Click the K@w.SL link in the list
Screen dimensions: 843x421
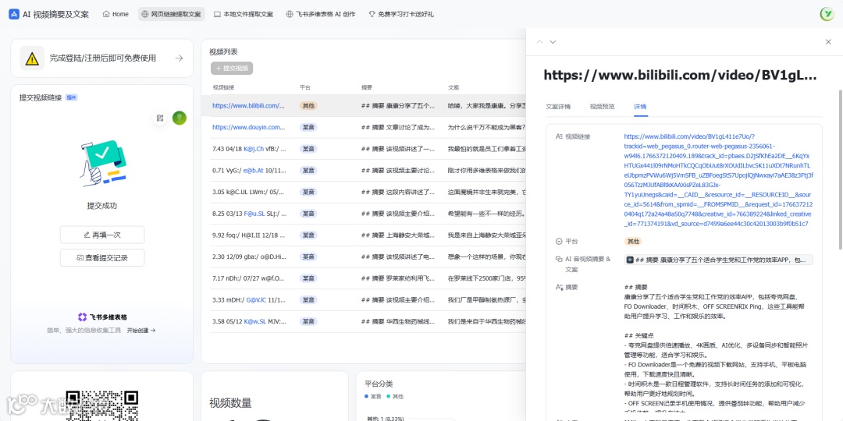click(254, 321)
